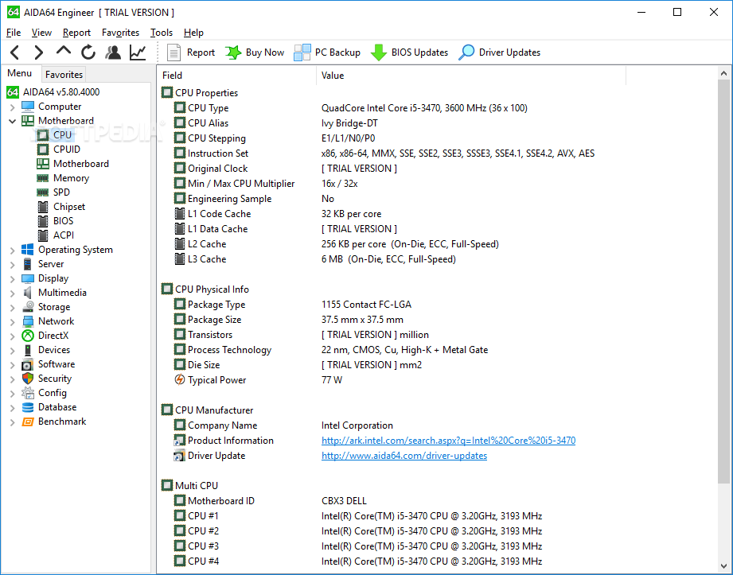
Task: Open the Favorites menu in menu bar
Action: coord(121,33)
